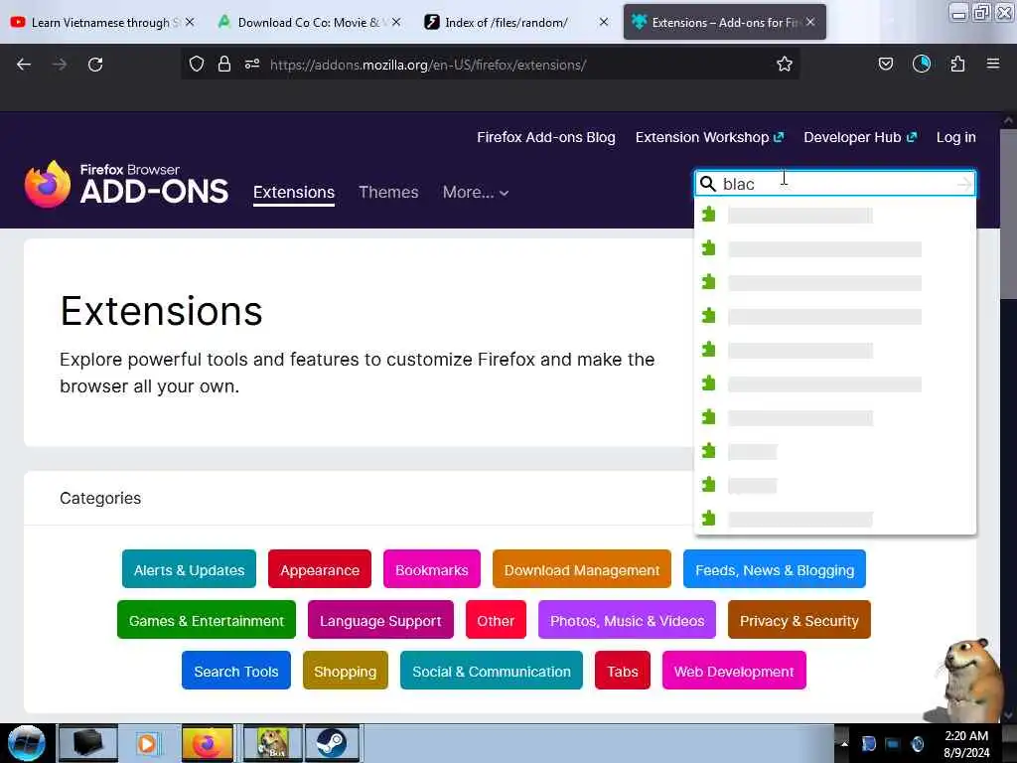Open the media player taskbar icon
The height and width of the screenshot is (763, 1017).
point(147,743)
